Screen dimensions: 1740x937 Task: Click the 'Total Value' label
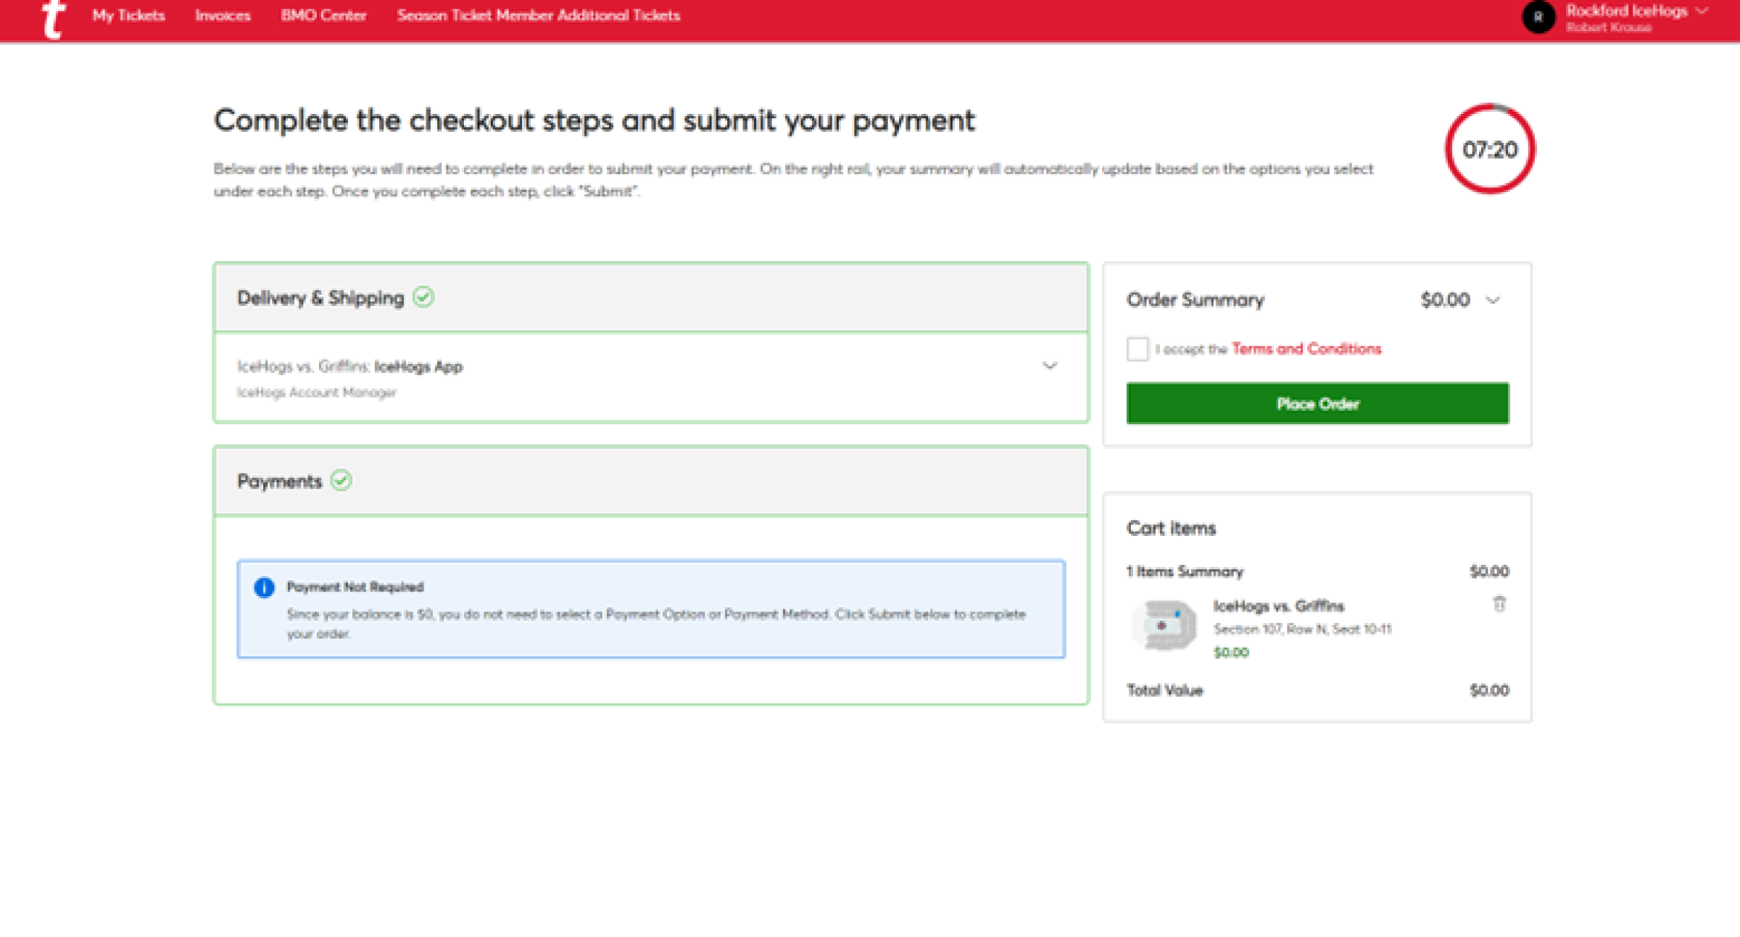(1164, 690)
